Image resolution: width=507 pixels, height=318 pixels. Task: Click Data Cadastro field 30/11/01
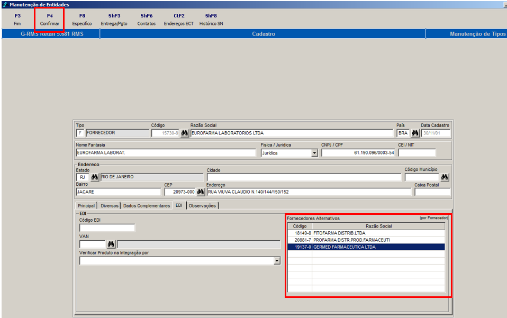point(436,133)
